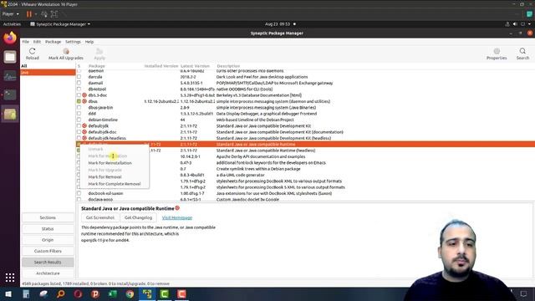
Task: Open the Ubuntu system menu arrow
Action: pos(529,24)
